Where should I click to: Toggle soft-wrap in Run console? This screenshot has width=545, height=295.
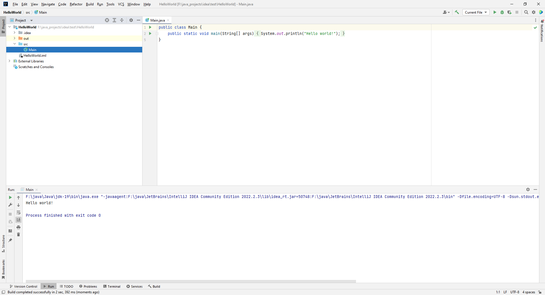pyautogui.click(x=18, y=212)
